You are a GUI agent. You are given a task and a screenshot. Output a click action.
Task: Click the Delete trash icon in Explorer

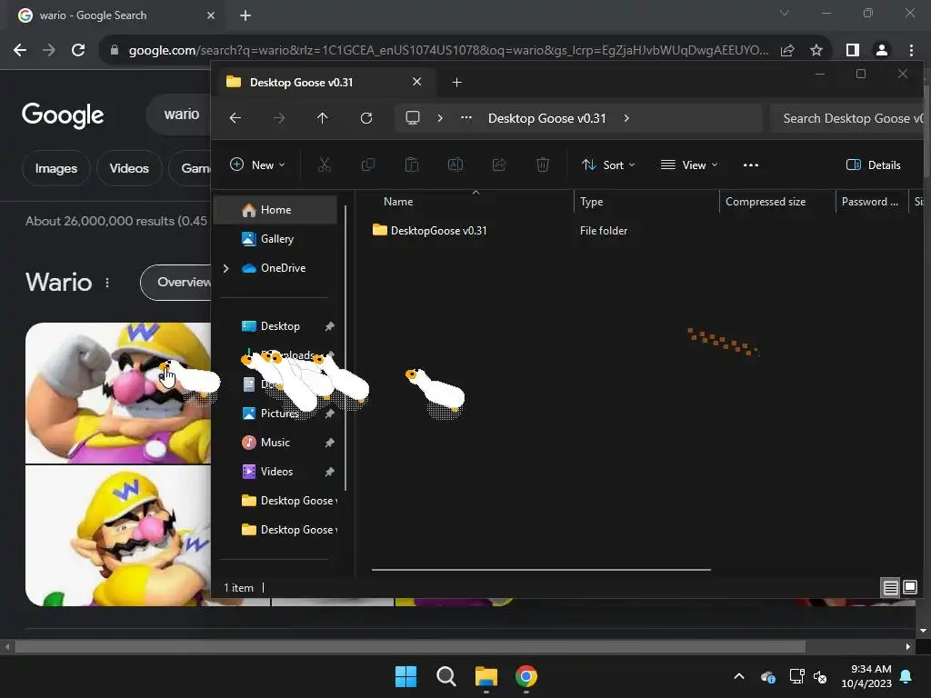[x=543, y=165]
